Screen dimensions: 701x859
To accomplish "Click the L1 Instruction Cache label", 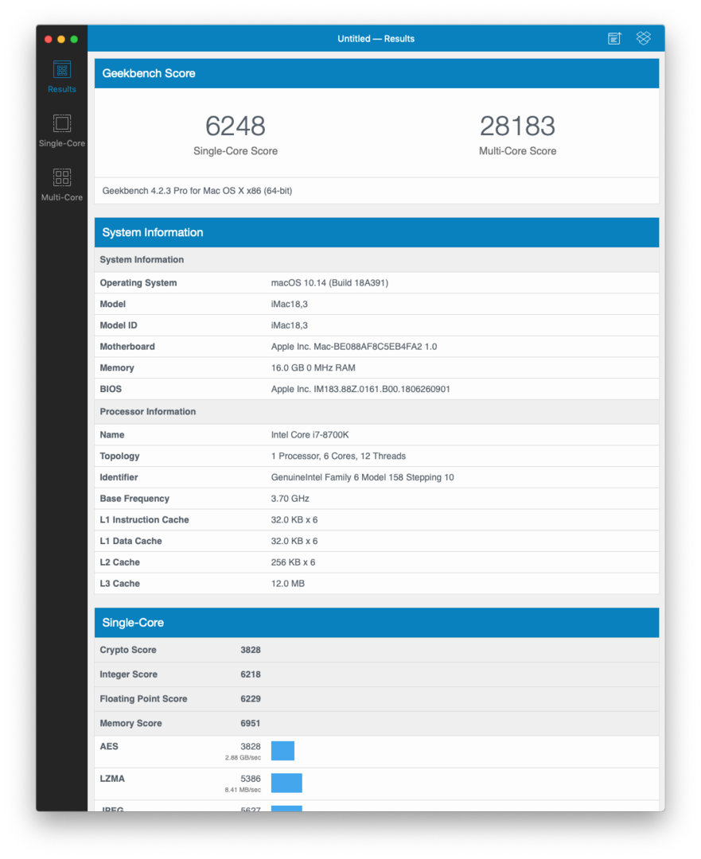I will [144, 520].
